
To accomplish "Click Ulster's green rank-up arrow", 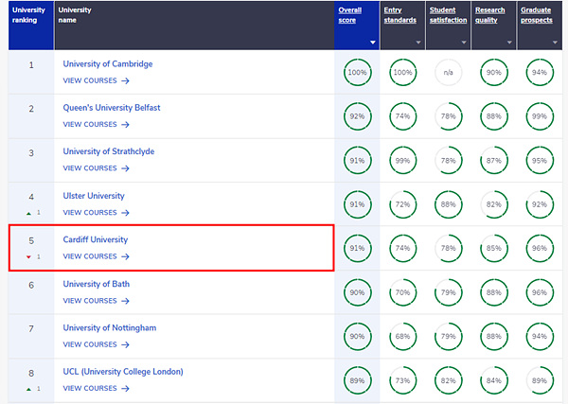I will (x=28, y=214).
